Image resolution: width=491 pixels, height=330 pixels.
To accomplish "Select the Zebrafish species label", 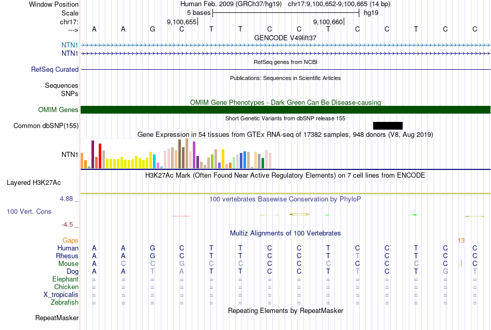I will pos(65,303).
